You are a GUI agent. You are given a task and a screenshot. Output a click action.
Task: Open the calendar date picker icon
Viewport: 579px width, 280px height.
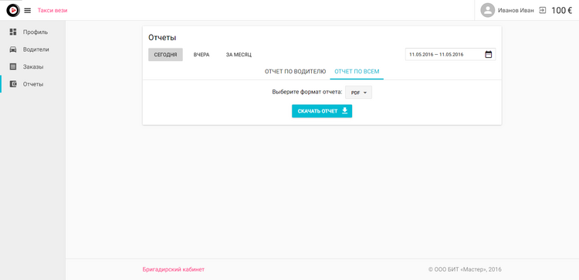(x=488, y=54)
